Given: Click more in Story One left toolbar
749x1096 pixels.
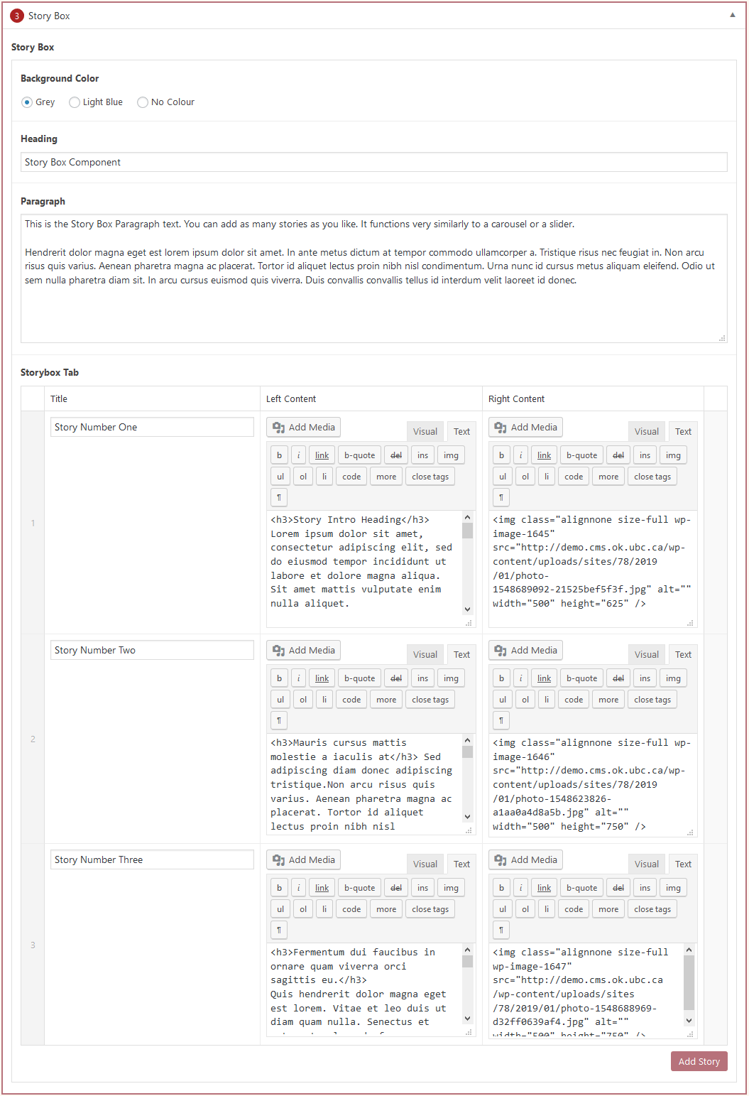Looking at the screenshot, I should 386,477.
